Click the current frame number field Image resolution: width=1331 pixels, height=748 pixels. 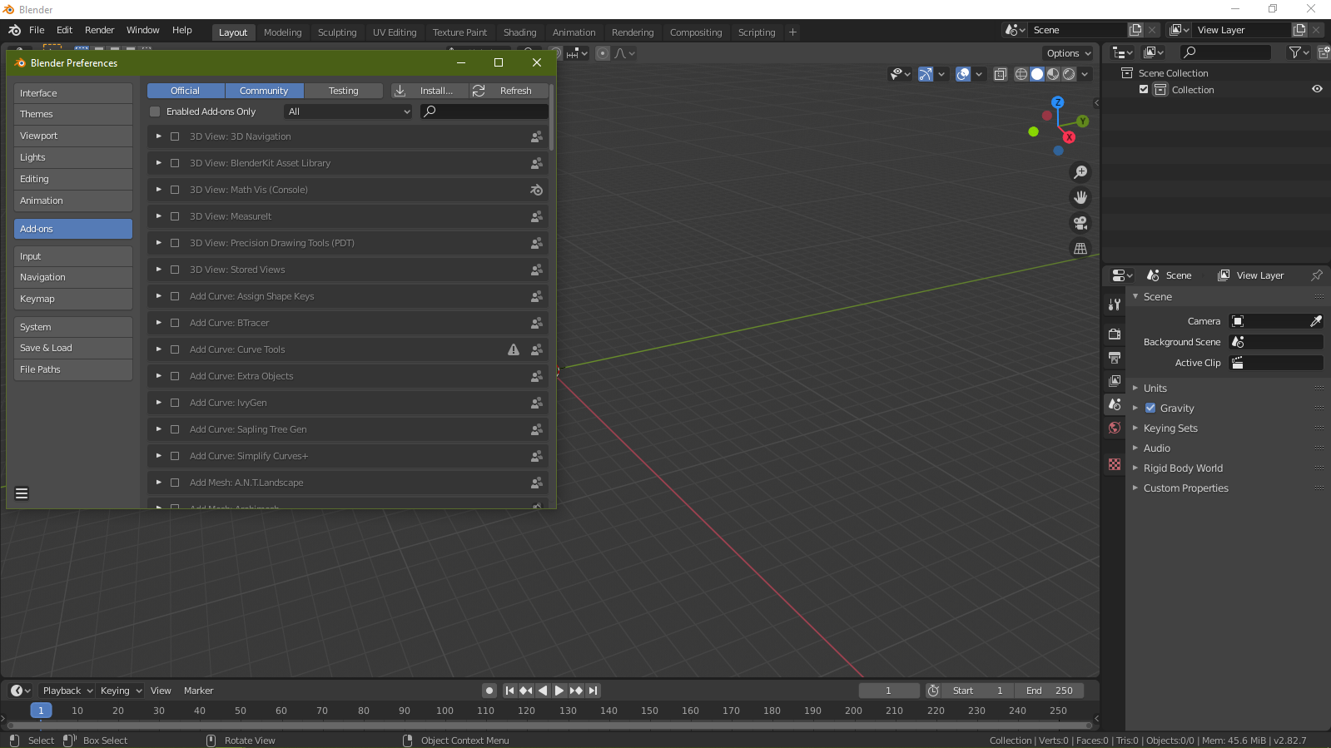coord(888,691)
